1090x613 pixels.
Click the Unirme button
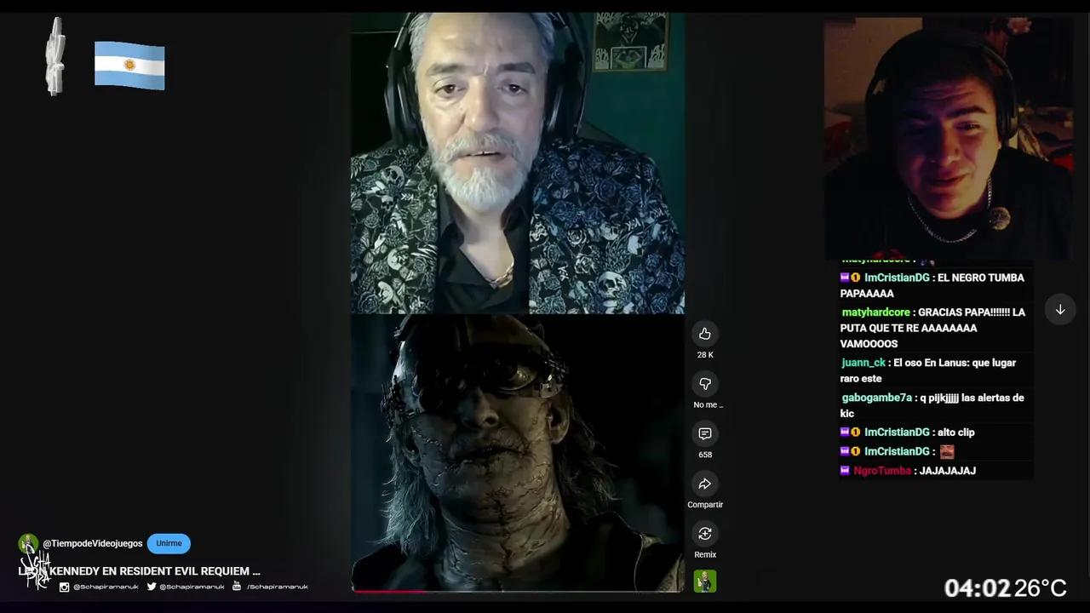click(x=169, y=543)
